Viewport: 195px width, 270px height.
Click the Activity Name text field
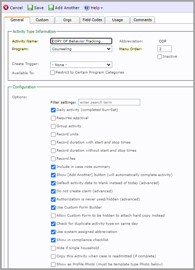coord(81,41)
